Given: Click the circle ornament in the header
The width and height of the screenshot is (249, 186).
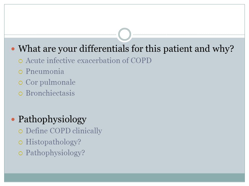Looking at the screenshot, I should pyautogui.click(x=125, y=34).
